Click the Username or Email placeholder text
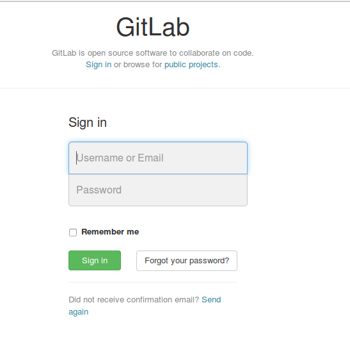Image resolution: width=350 pixels, height=337 pixels. 120,158
